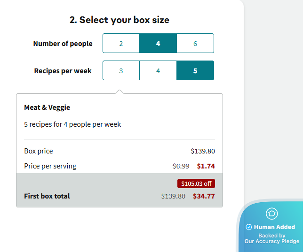Click the house icon in the Human Added badge
This screenshot has height=252, width=303.
click(271, 214)
